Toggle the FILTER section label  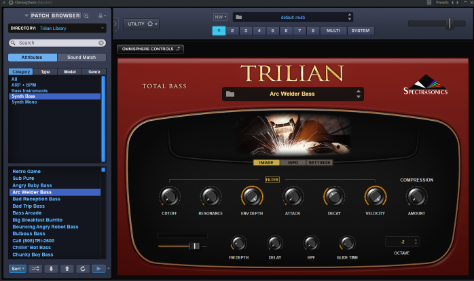[272, 179]
